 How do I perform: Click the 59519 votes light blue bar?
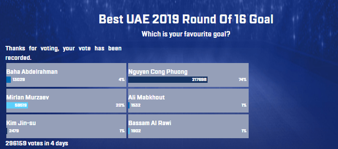tap(17, 105)
